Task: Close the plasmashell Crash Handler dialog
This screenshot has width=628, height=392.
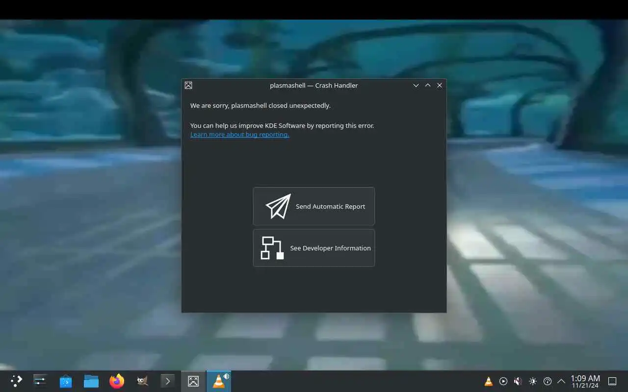Action: (x=440, y=85)
